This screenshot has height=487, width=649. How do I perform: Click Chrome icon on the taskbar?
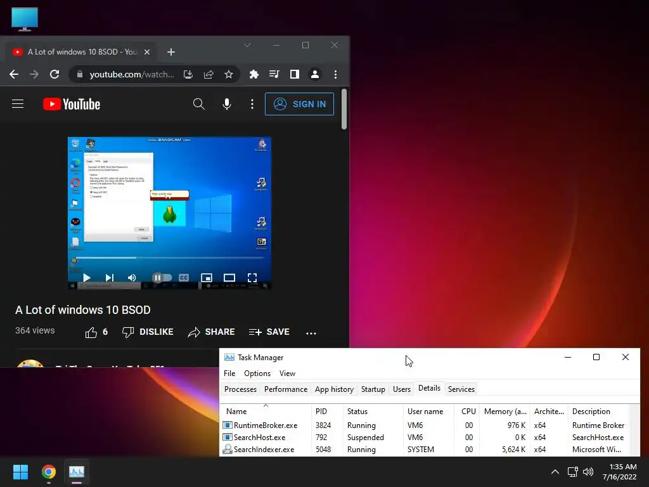(x=49, y=472)
